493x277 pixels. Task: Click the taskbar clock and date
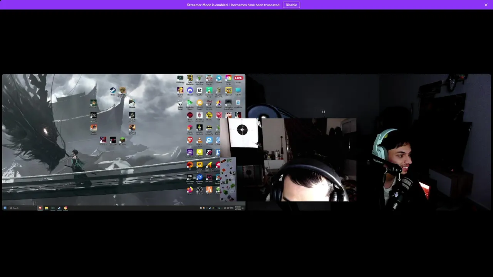pyautogui.click(x=238, y=208)
